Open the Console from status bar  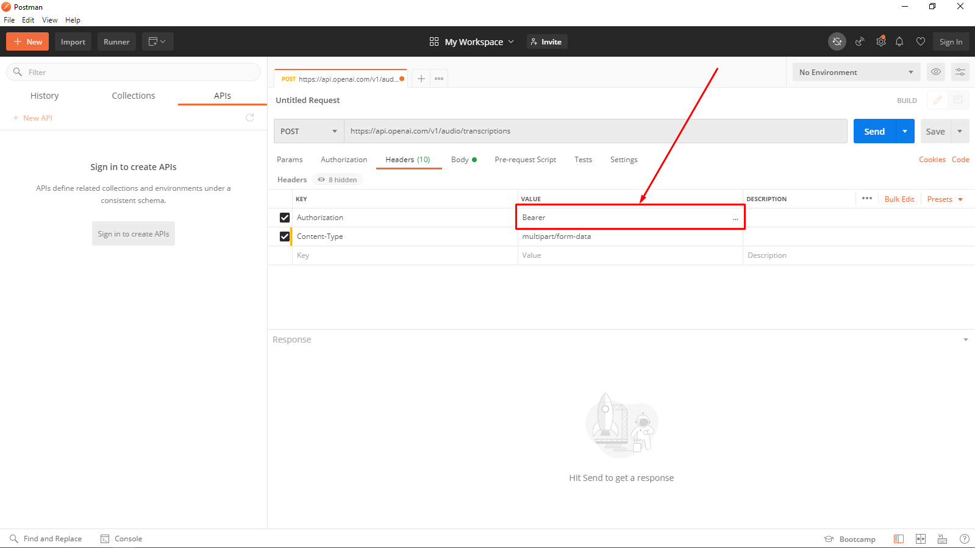121,539
